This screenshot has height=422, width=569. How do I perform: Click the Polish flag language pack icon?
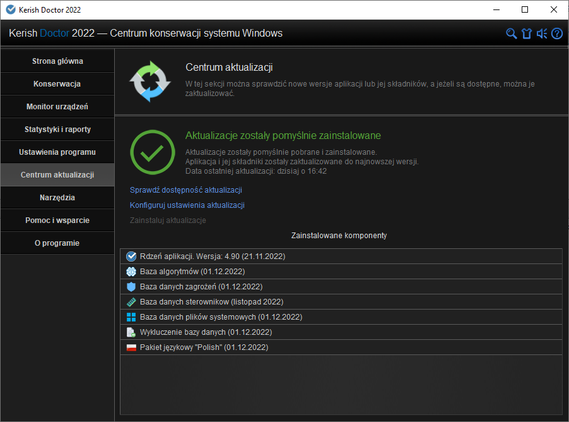pyautogui.click(x=131, y=347)
